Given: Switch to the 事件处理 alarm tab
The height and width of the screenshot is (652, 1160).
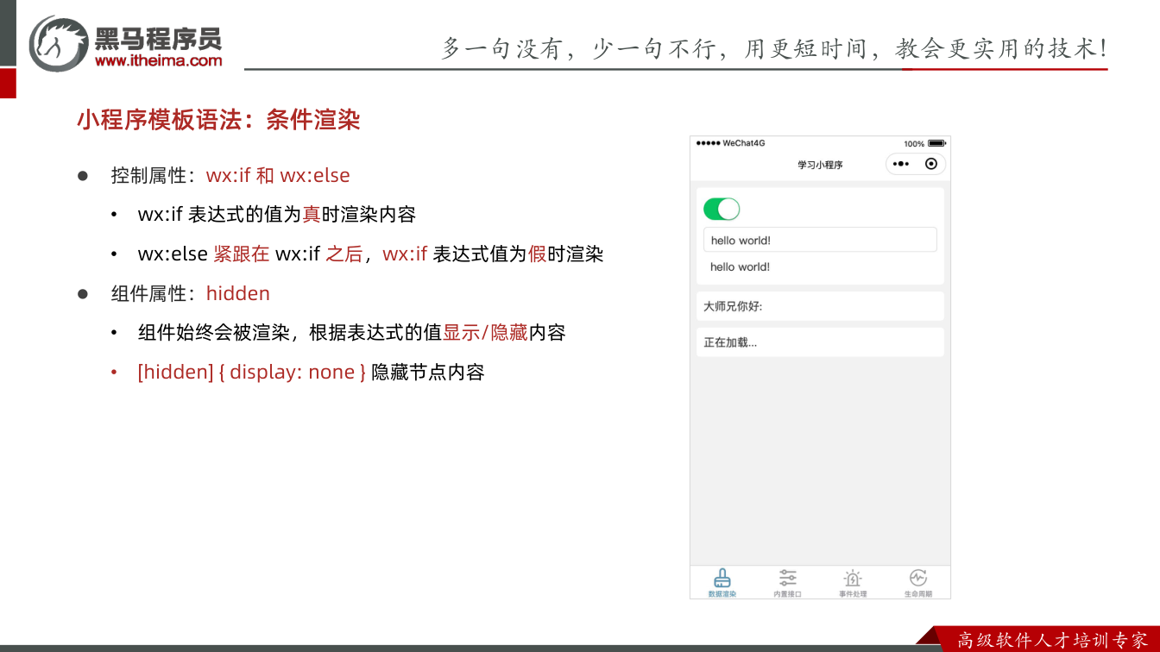Looking at the screenshot, I should (853, 582).
